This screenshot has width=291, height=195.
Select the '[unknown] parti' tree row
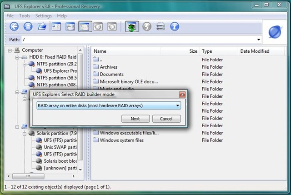click(x=60, y=168)
